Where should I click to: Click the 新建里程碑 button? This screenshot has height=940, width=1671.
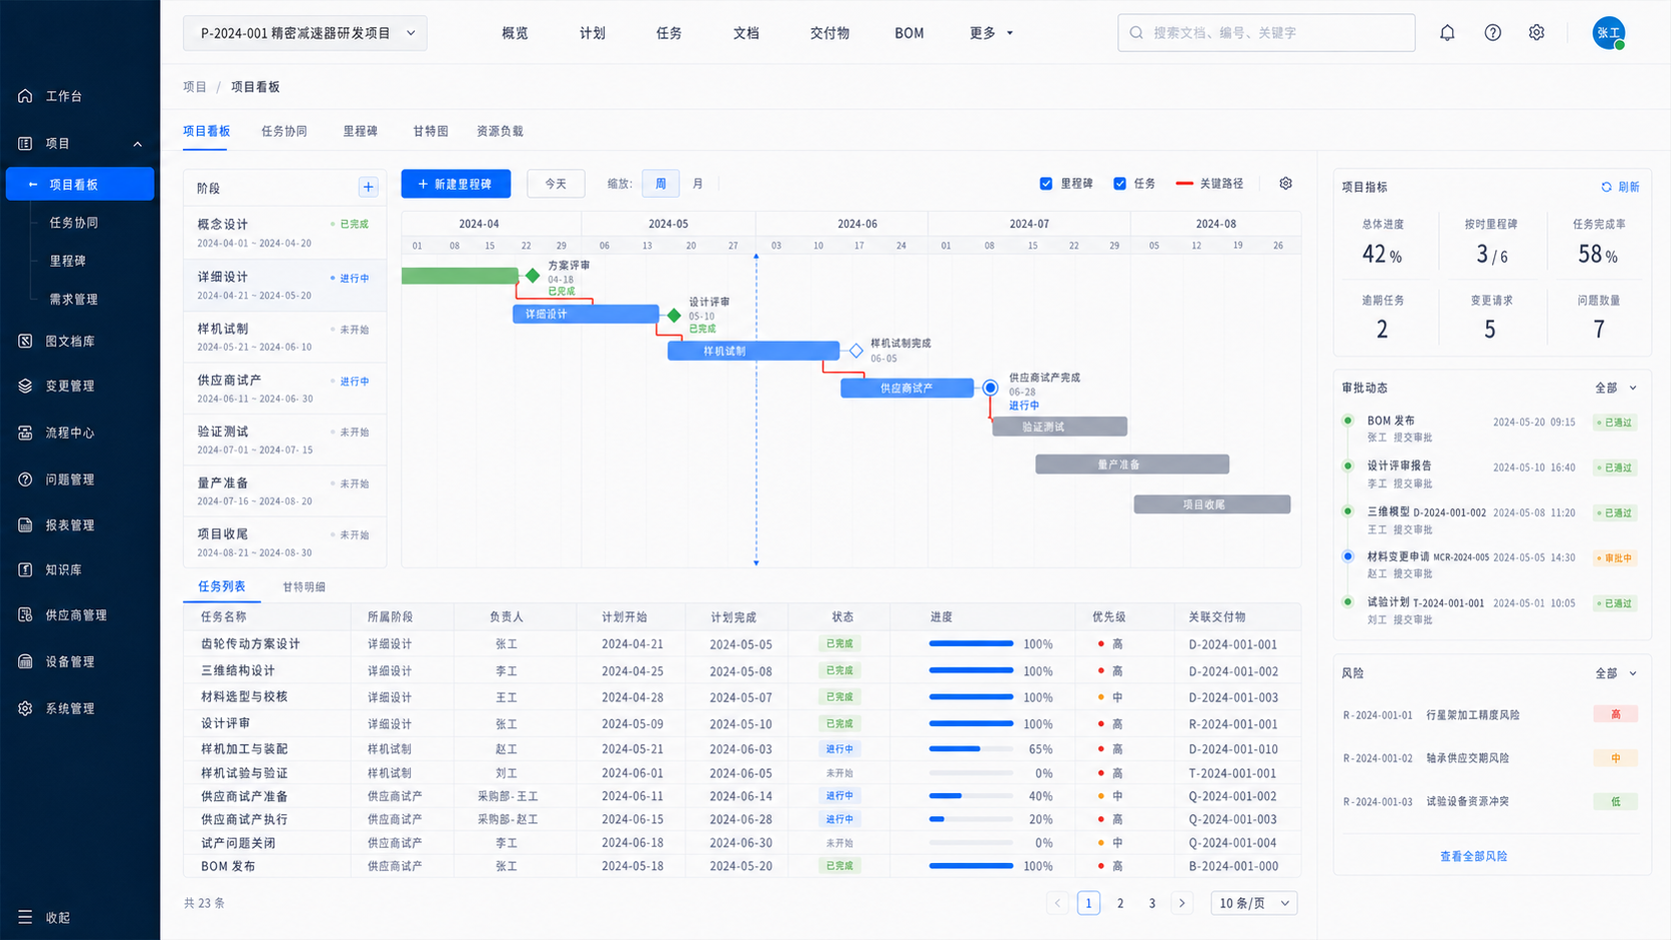[456, 184]
